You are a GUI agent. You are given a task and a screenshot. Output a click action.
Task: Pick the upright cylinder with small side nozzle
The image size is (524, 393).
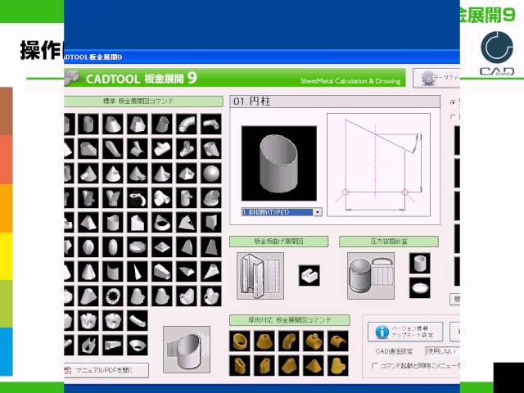(187, 198)
